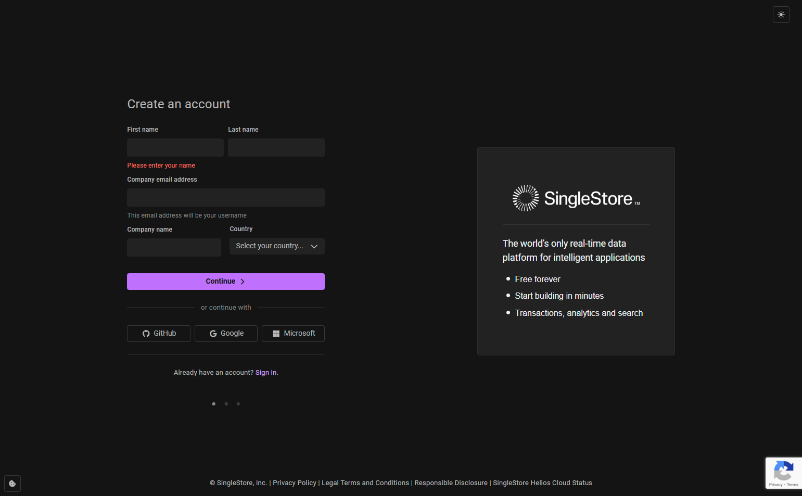The height and width of the screenshot is (496, 802).
Task: Click the "Sign in" link
Action: (x=266, y=372)
